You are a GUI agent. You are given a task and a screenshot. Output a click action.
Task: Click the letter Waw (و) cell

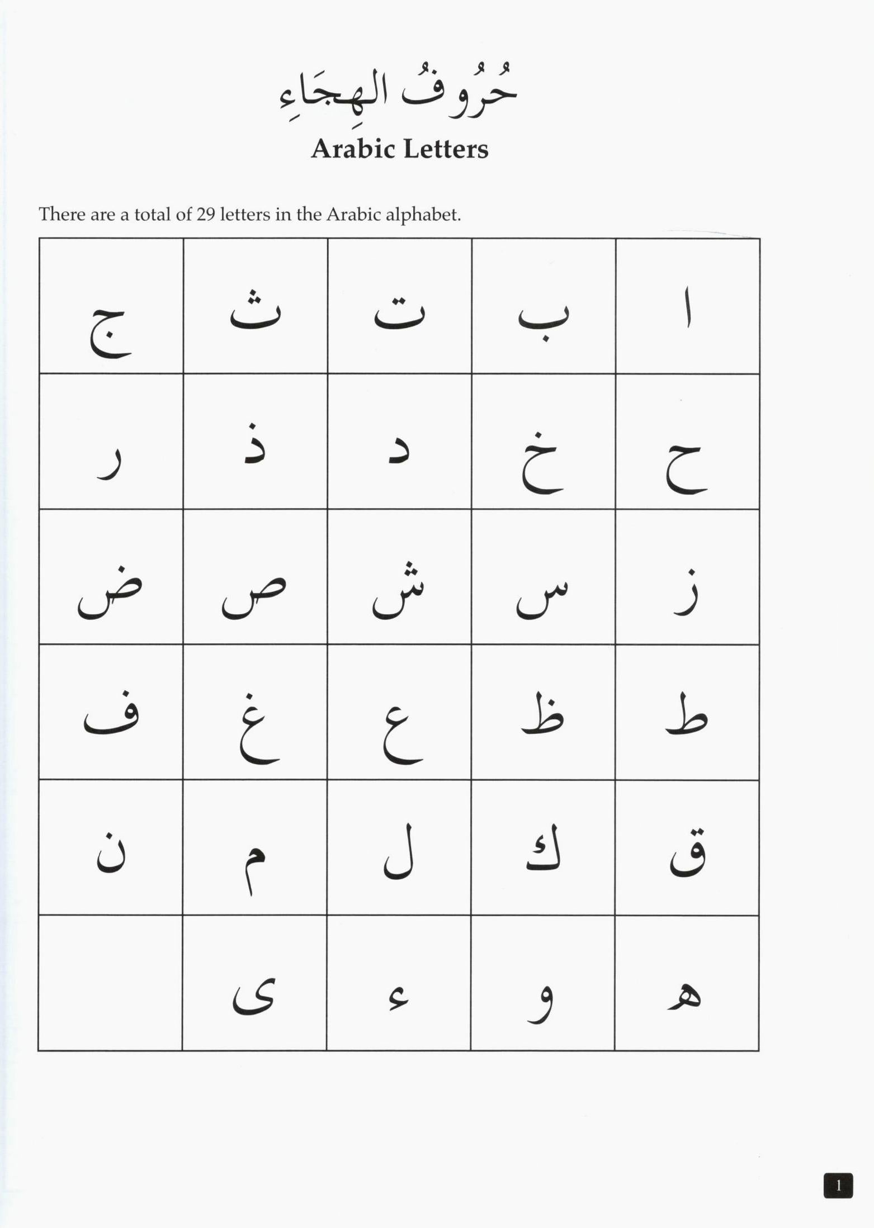tap(544, 983)
